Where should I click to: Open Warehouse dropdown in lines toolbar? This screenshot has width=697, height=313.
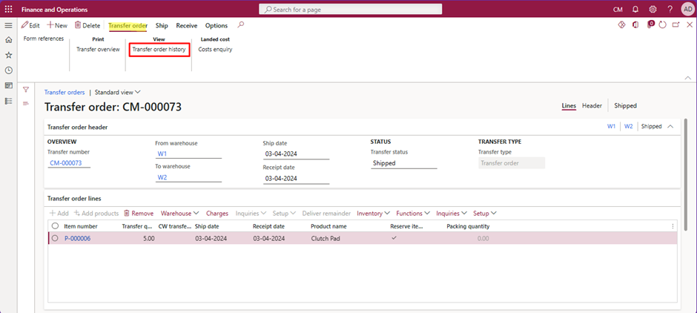click(x=180, y=214)
